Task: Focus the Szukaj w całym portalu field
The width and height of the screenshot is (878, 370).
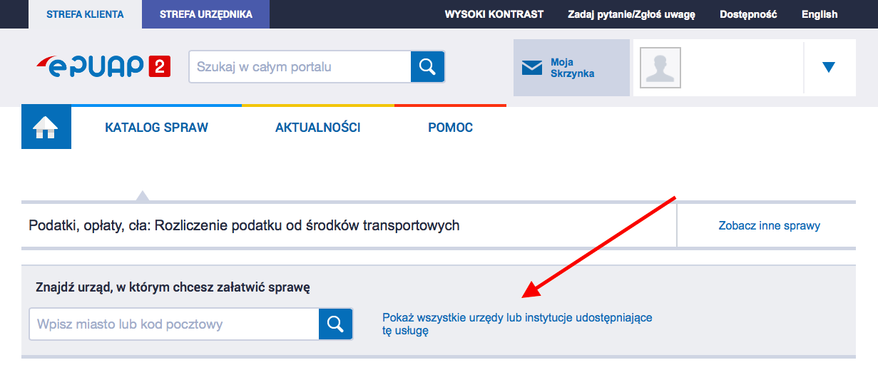Action: click(300, 67)
